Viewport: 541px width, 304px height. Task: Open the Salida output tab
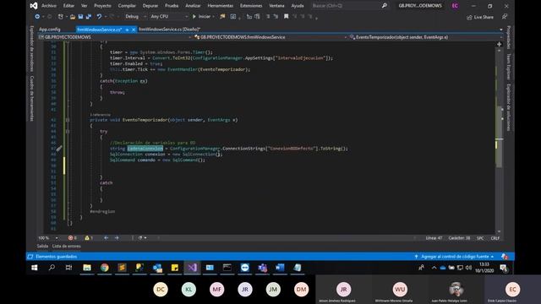(42, 246)
